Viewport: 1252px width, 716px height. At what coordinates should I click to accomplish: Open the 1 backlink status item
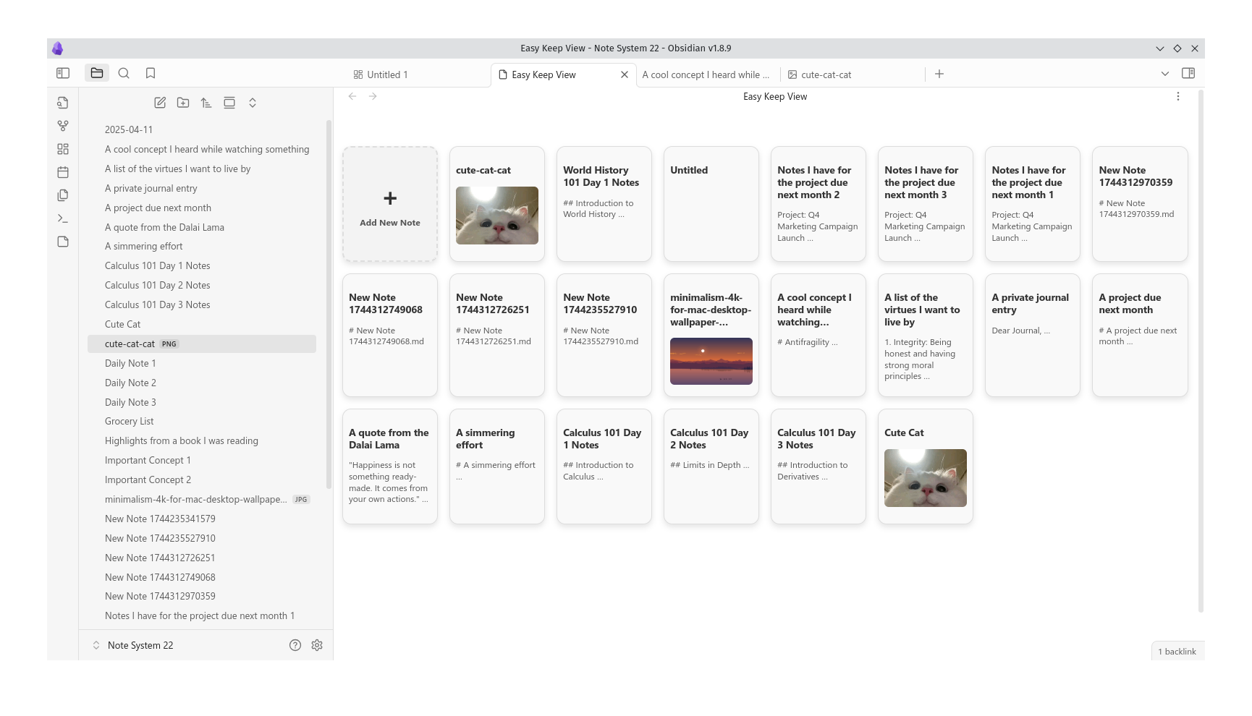click(x=1177, y=652)
